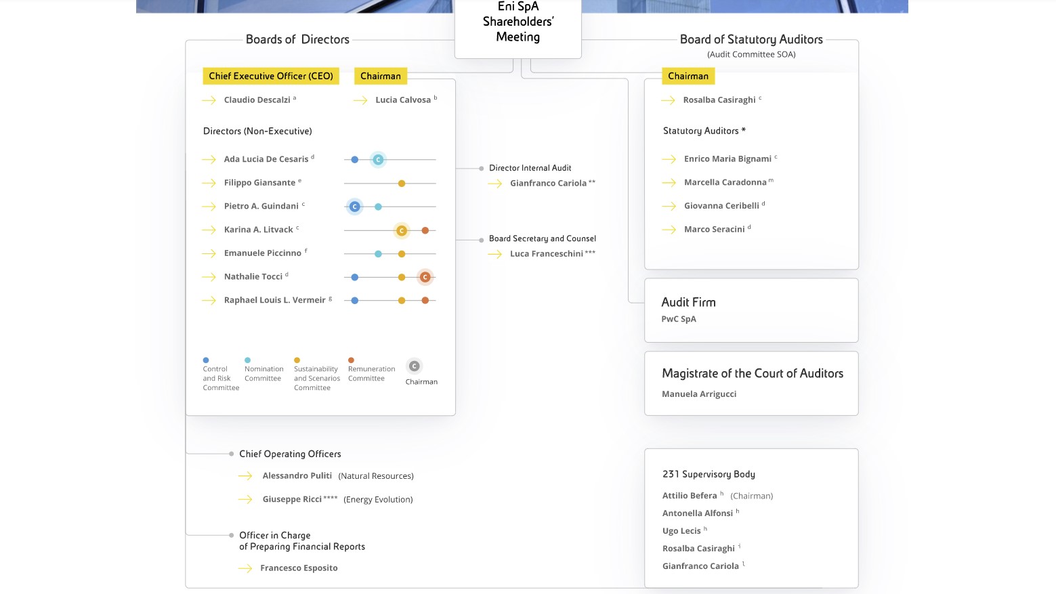
Task: Click the orange Remuneration Committee legend dot
Action: (x=351, y=360)
